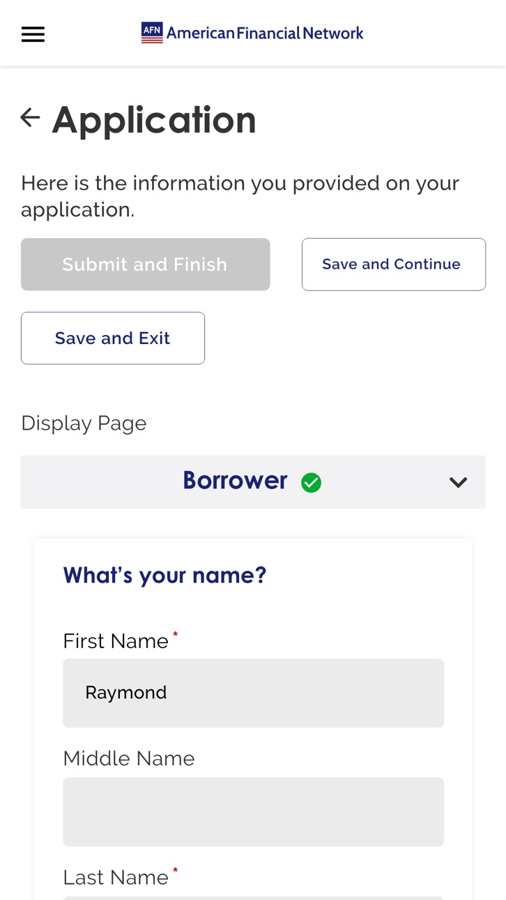Click the AFN flag logo icon
Image resolution: width=506 pixels, height=900 pixels.
click(x=152, y=33)
